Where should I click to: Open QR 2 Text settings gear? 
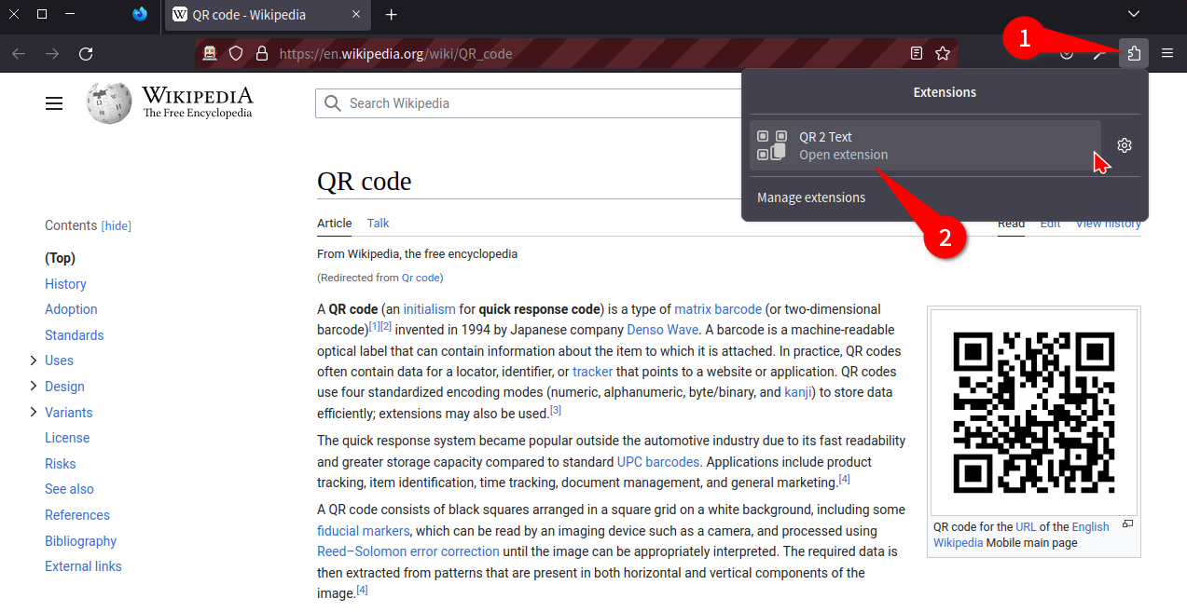click(x=1124, y=145)
